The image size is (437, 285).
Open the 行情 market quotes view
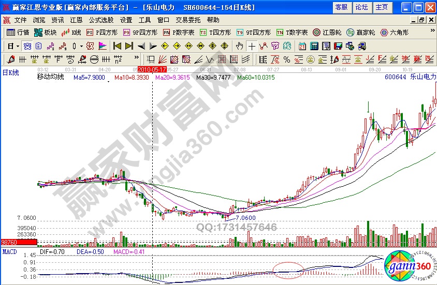click(x=18, y=33)
